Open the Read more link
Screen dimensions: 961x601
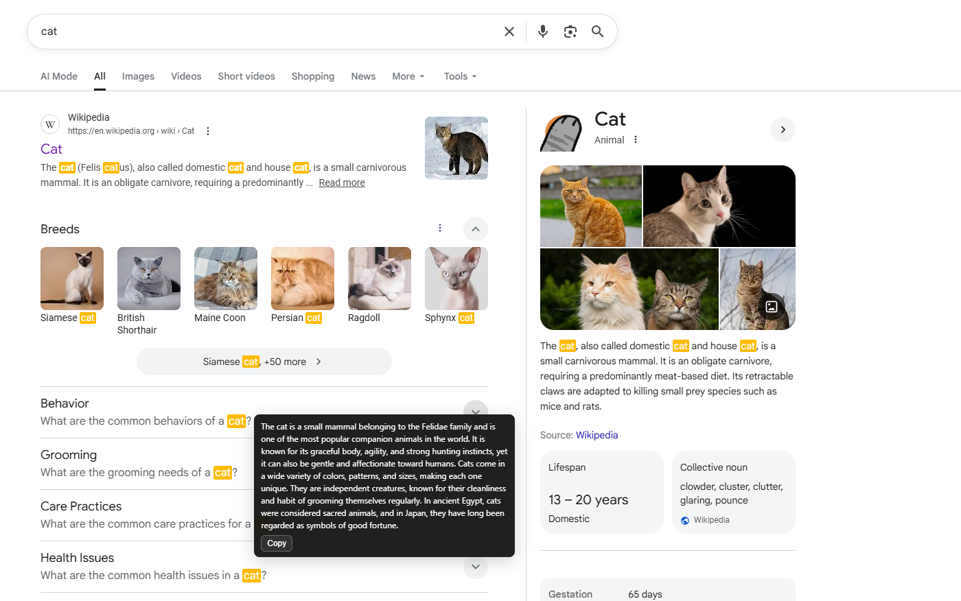click(x=341, y=182)
